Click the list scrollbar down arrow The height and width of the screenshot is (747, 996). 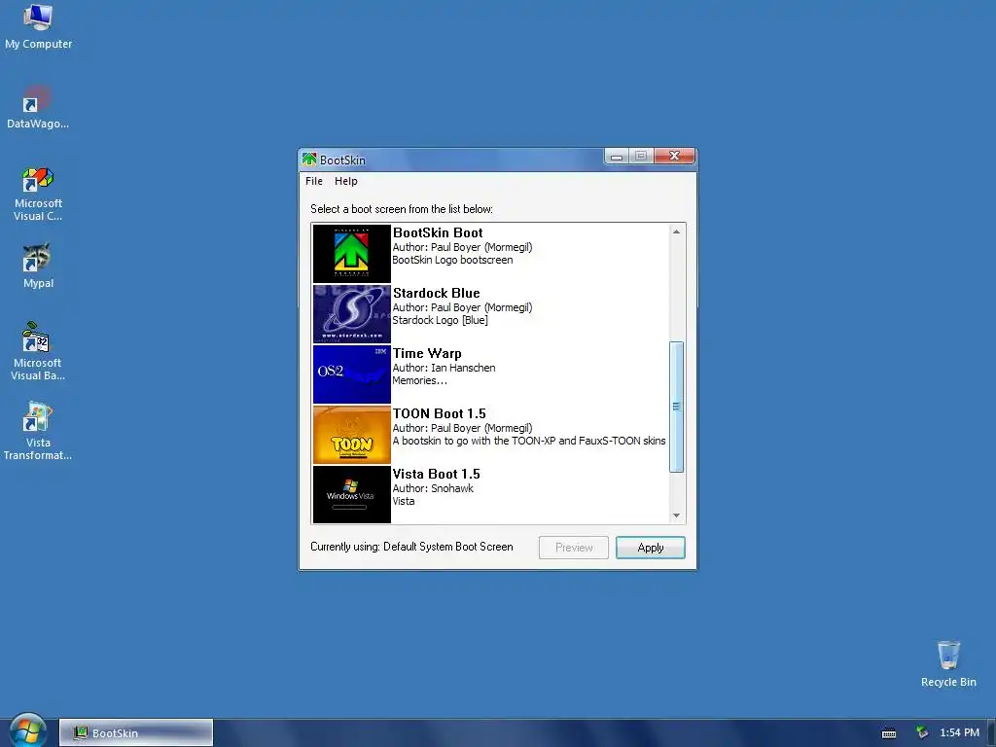[x=677, y=516]
